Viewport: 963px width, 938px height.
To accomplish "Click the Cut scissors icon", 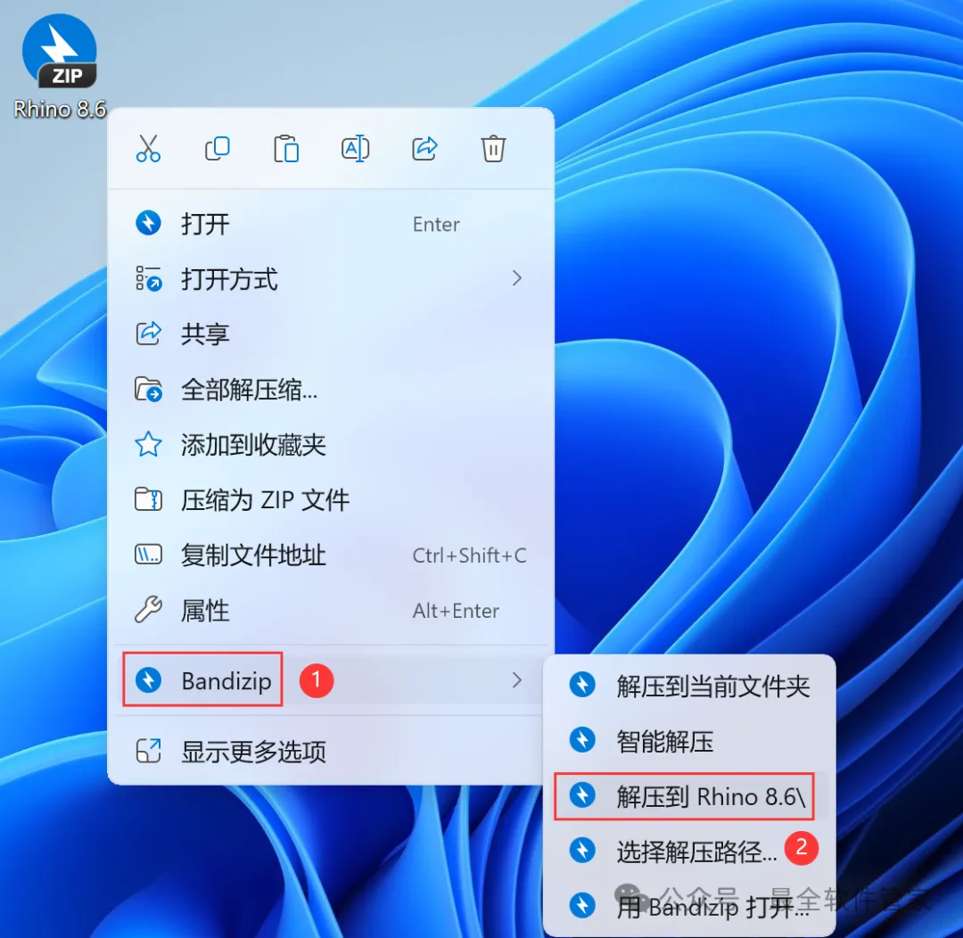I will [149, 149].
